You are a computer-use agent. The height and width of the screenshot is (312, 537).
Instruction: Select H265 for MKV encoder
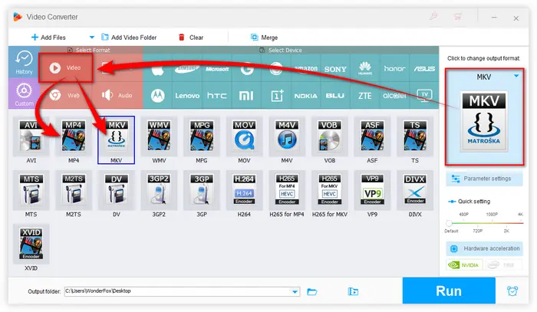(329, 190)
